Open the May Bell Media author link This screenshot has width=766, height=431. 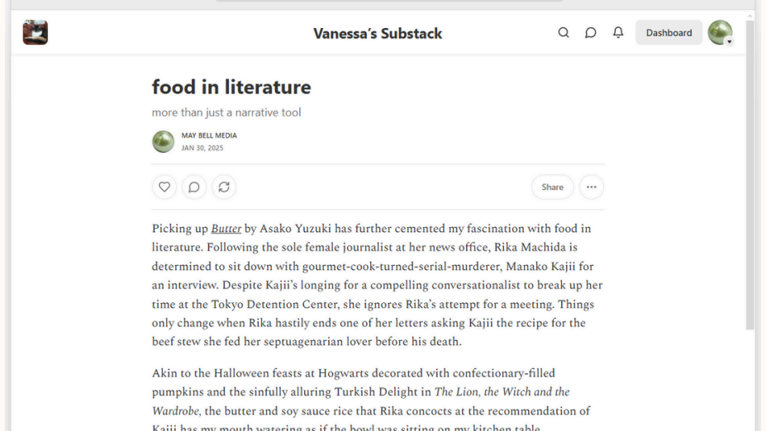click(209, 135)
